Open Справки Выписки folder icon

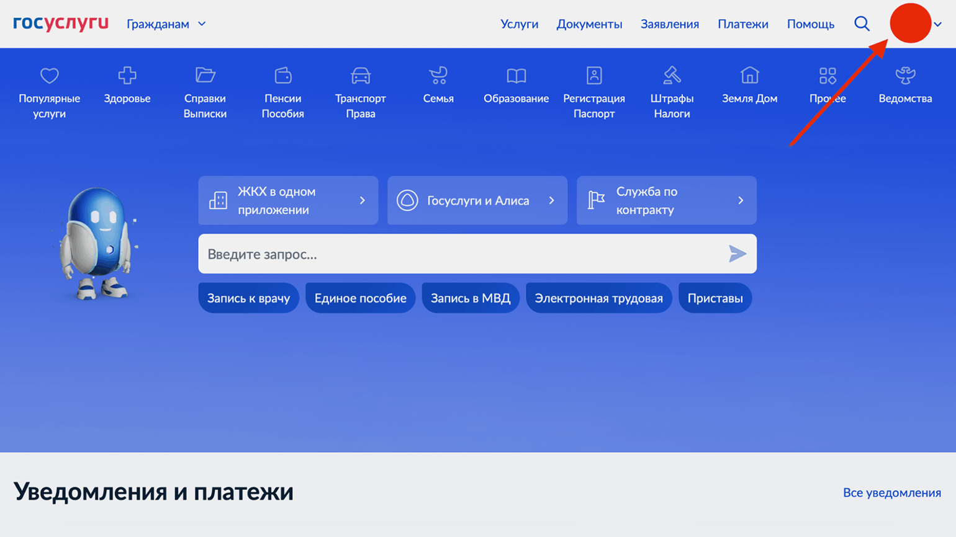tap(205, 76)
